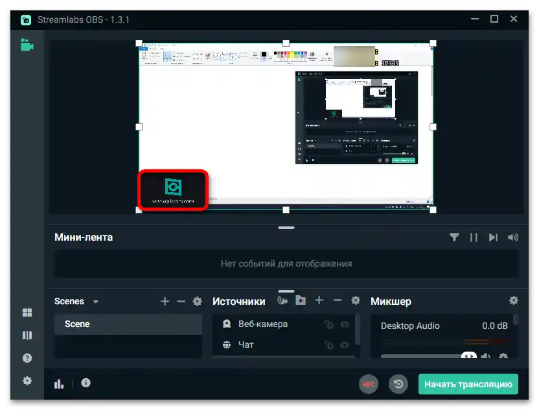
Task: Lock the Веб-камера source
Action: pos(329,324)
